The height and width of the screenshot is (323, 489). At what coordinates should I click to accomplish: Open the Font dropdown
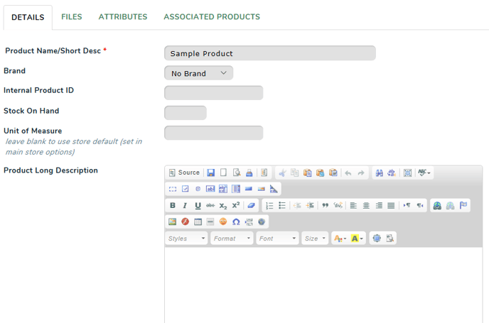277,239
